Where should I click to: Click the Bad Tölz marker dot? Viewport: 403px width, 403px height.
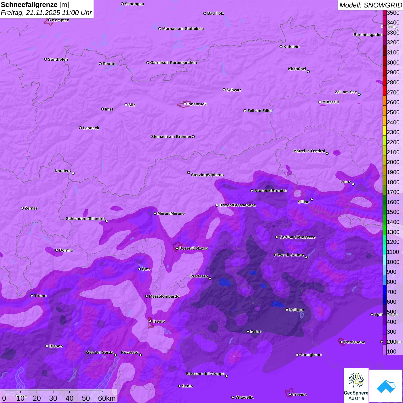(x=205, y=13)
